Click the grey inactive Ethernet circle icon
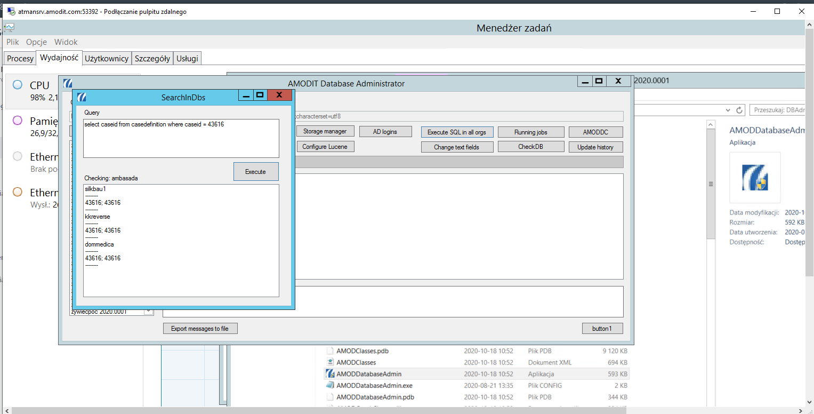814x414 pixels. (18, 156)
